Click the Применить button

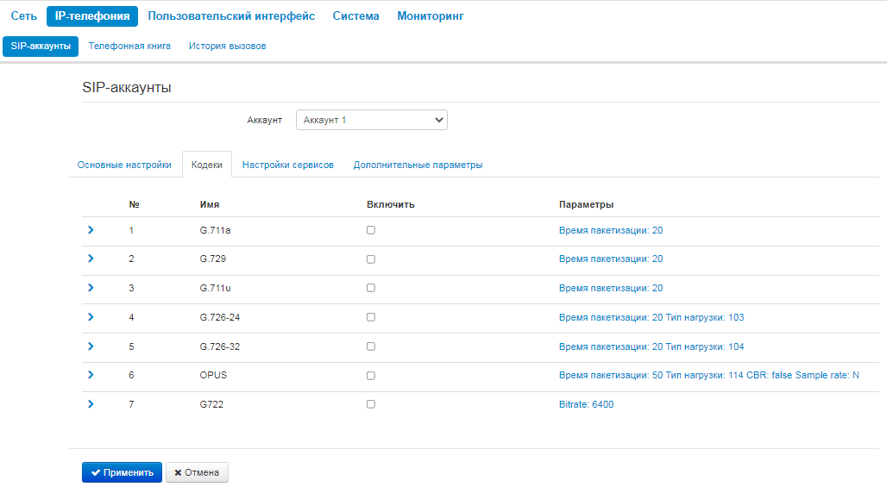[122, 472]
